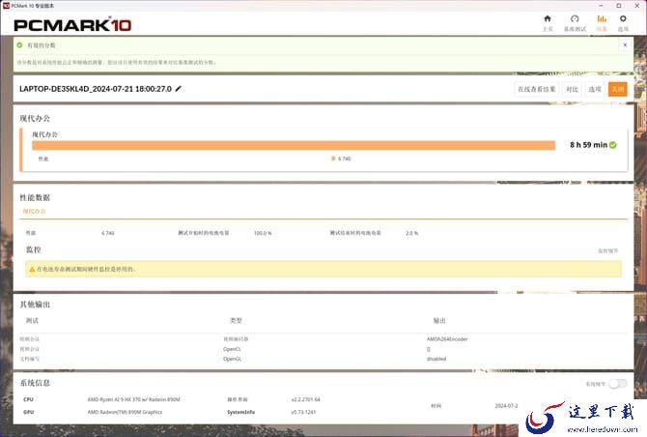Click the PCMark 10 title bar app icon
This screenshot has height=437, width=647.
[x=6, y=6]
